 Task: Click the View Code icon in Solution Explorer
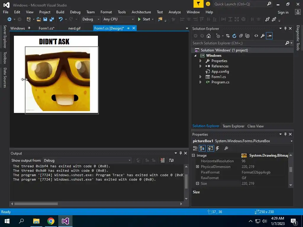pyautogui.click(x=256, y=36)
